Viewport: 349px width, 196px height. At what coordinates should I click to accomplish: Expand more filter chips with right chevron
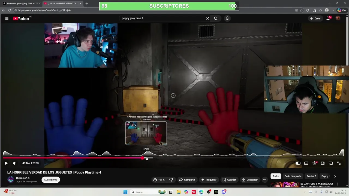point(335,176)
